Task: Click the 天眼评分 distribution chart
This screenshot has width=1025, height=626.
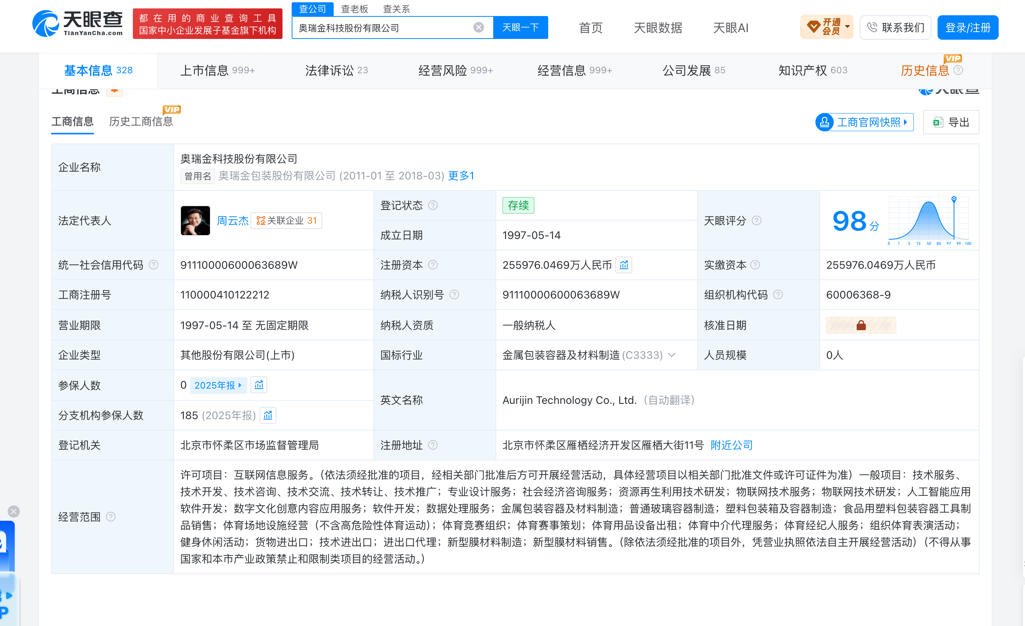Action: [x=929, y=221]
